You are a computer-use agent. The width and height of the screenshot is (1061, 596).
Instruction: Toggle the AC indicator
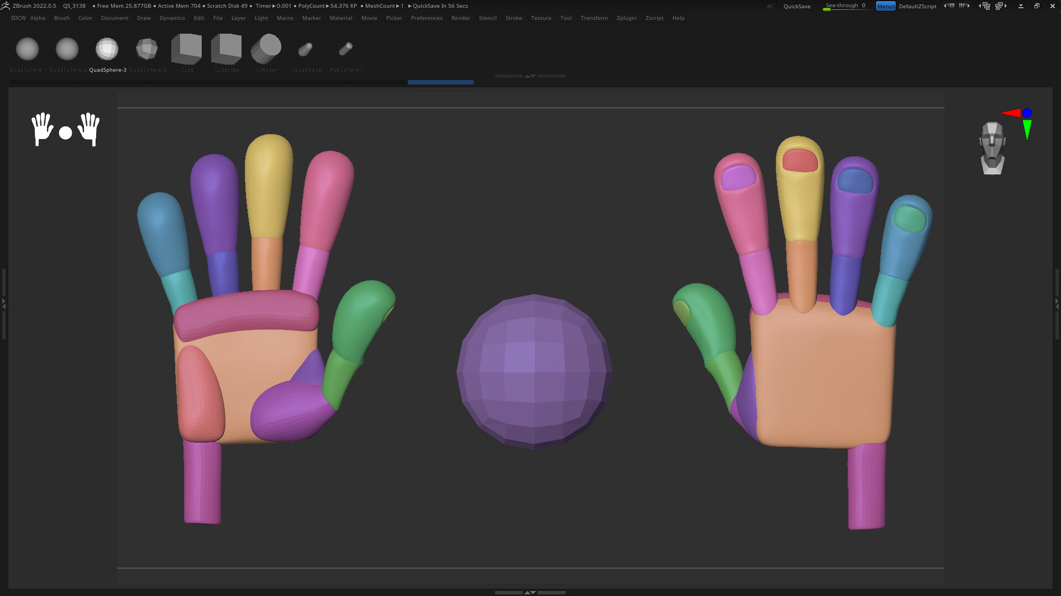(770, 7)
